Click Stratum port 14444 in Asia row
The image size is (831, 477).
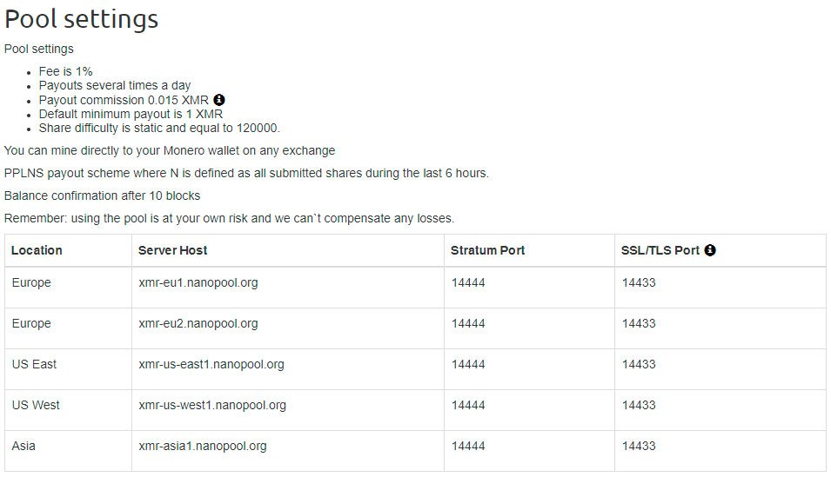point(468,445)
